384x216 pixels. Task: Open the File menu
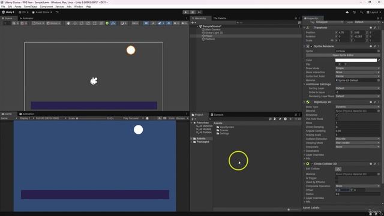tap(3, 7)
